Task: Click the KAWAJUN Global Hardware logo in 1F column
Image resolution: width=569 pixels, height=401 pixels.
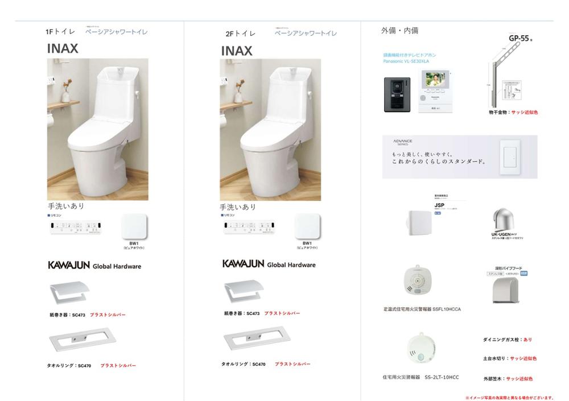Action: [x=94, y=265]
